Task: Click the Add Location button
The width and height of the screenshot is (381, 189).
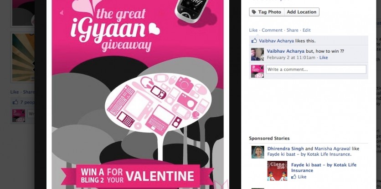Action: [x=302, y=12]
